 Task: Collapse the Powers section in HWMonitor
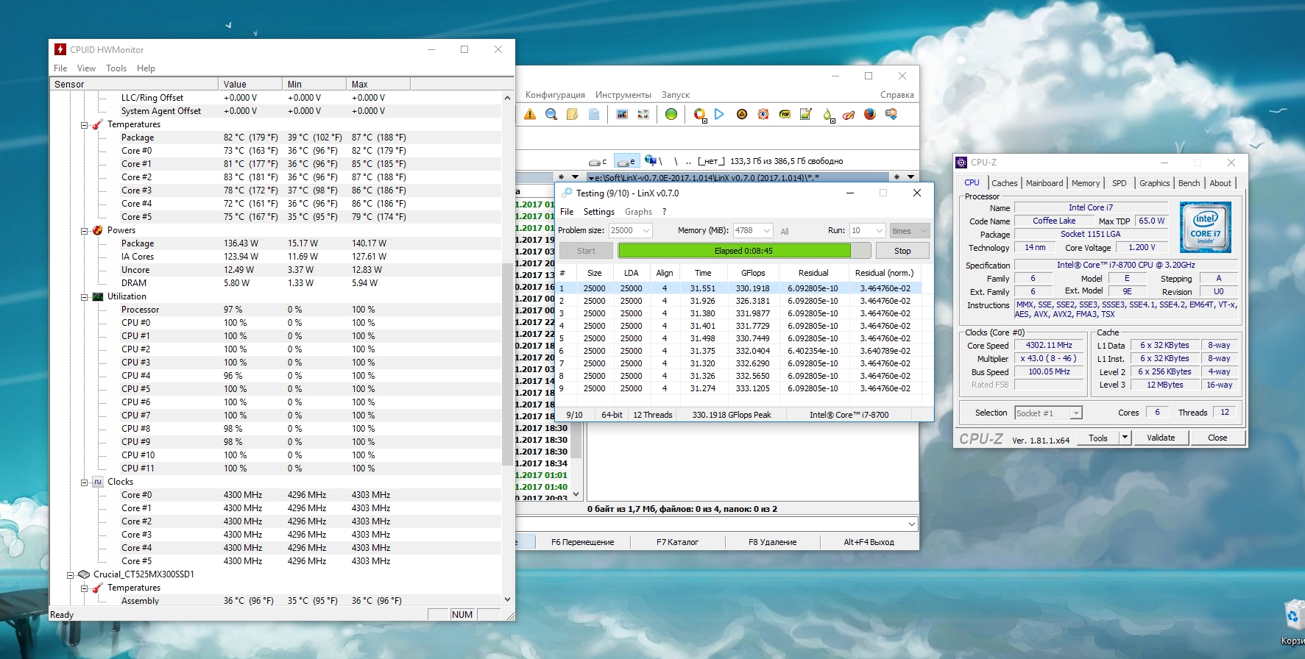click(x=85, y=231)
